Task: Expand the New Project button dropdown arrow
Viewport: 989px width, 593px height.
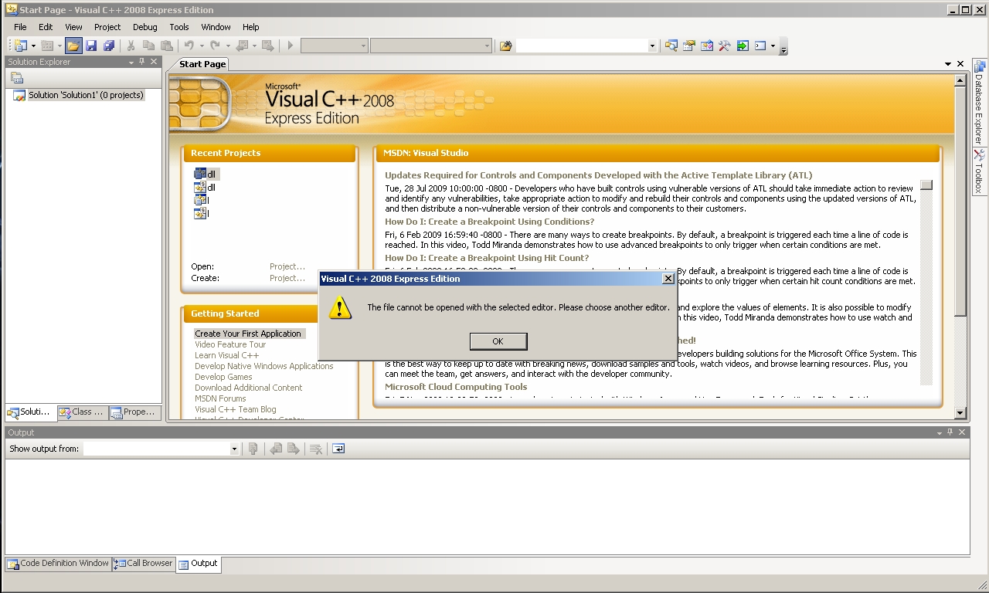Action: point(33,46)
